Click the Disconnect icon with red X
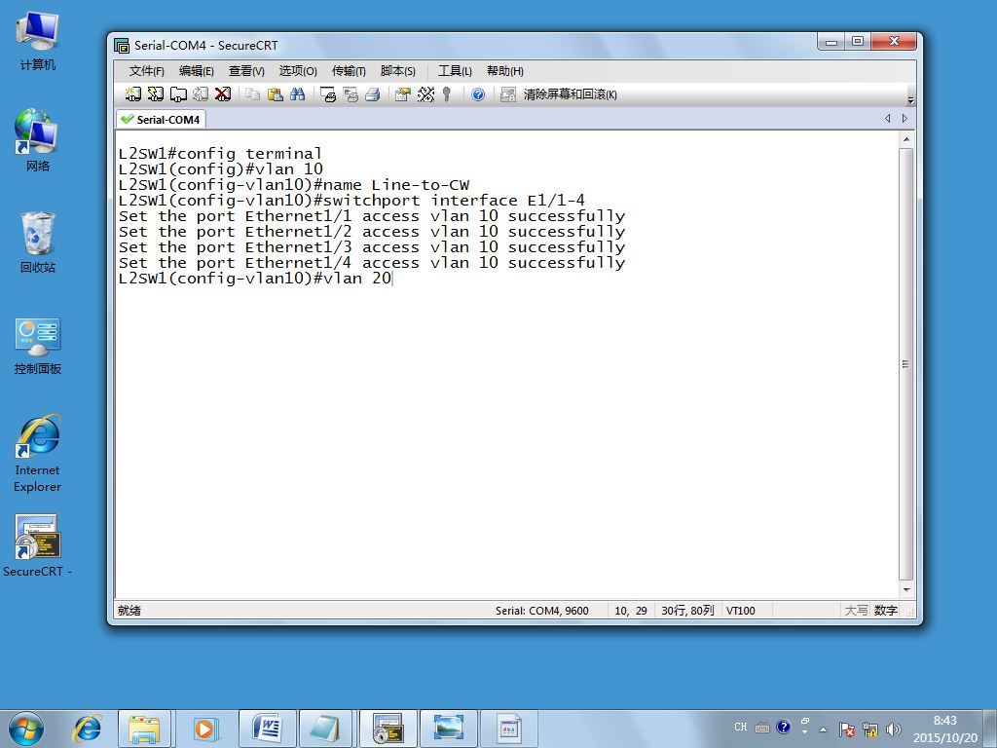 (223, 94)
